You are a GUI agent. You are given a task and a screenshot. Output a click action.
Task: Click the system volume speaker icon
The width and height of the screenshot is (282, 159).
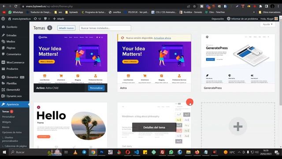(x=256, y=152)
